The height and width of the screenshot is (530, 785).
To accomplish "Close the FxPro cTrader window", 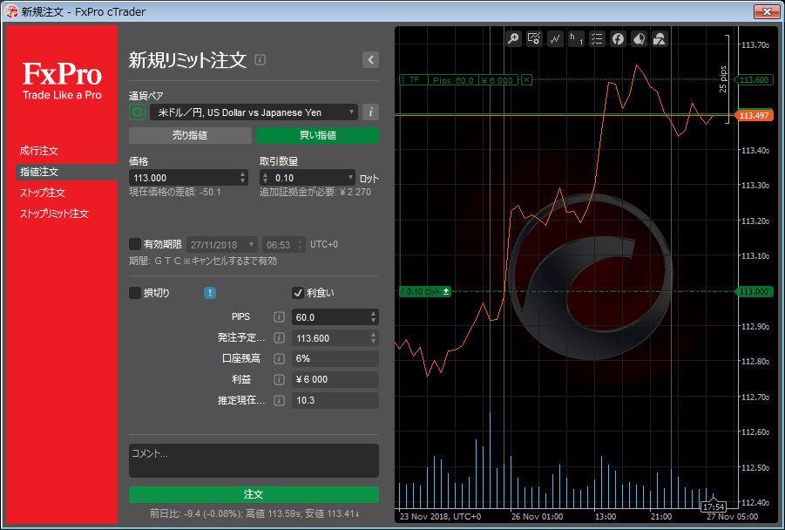I will (x=767, y=11).
